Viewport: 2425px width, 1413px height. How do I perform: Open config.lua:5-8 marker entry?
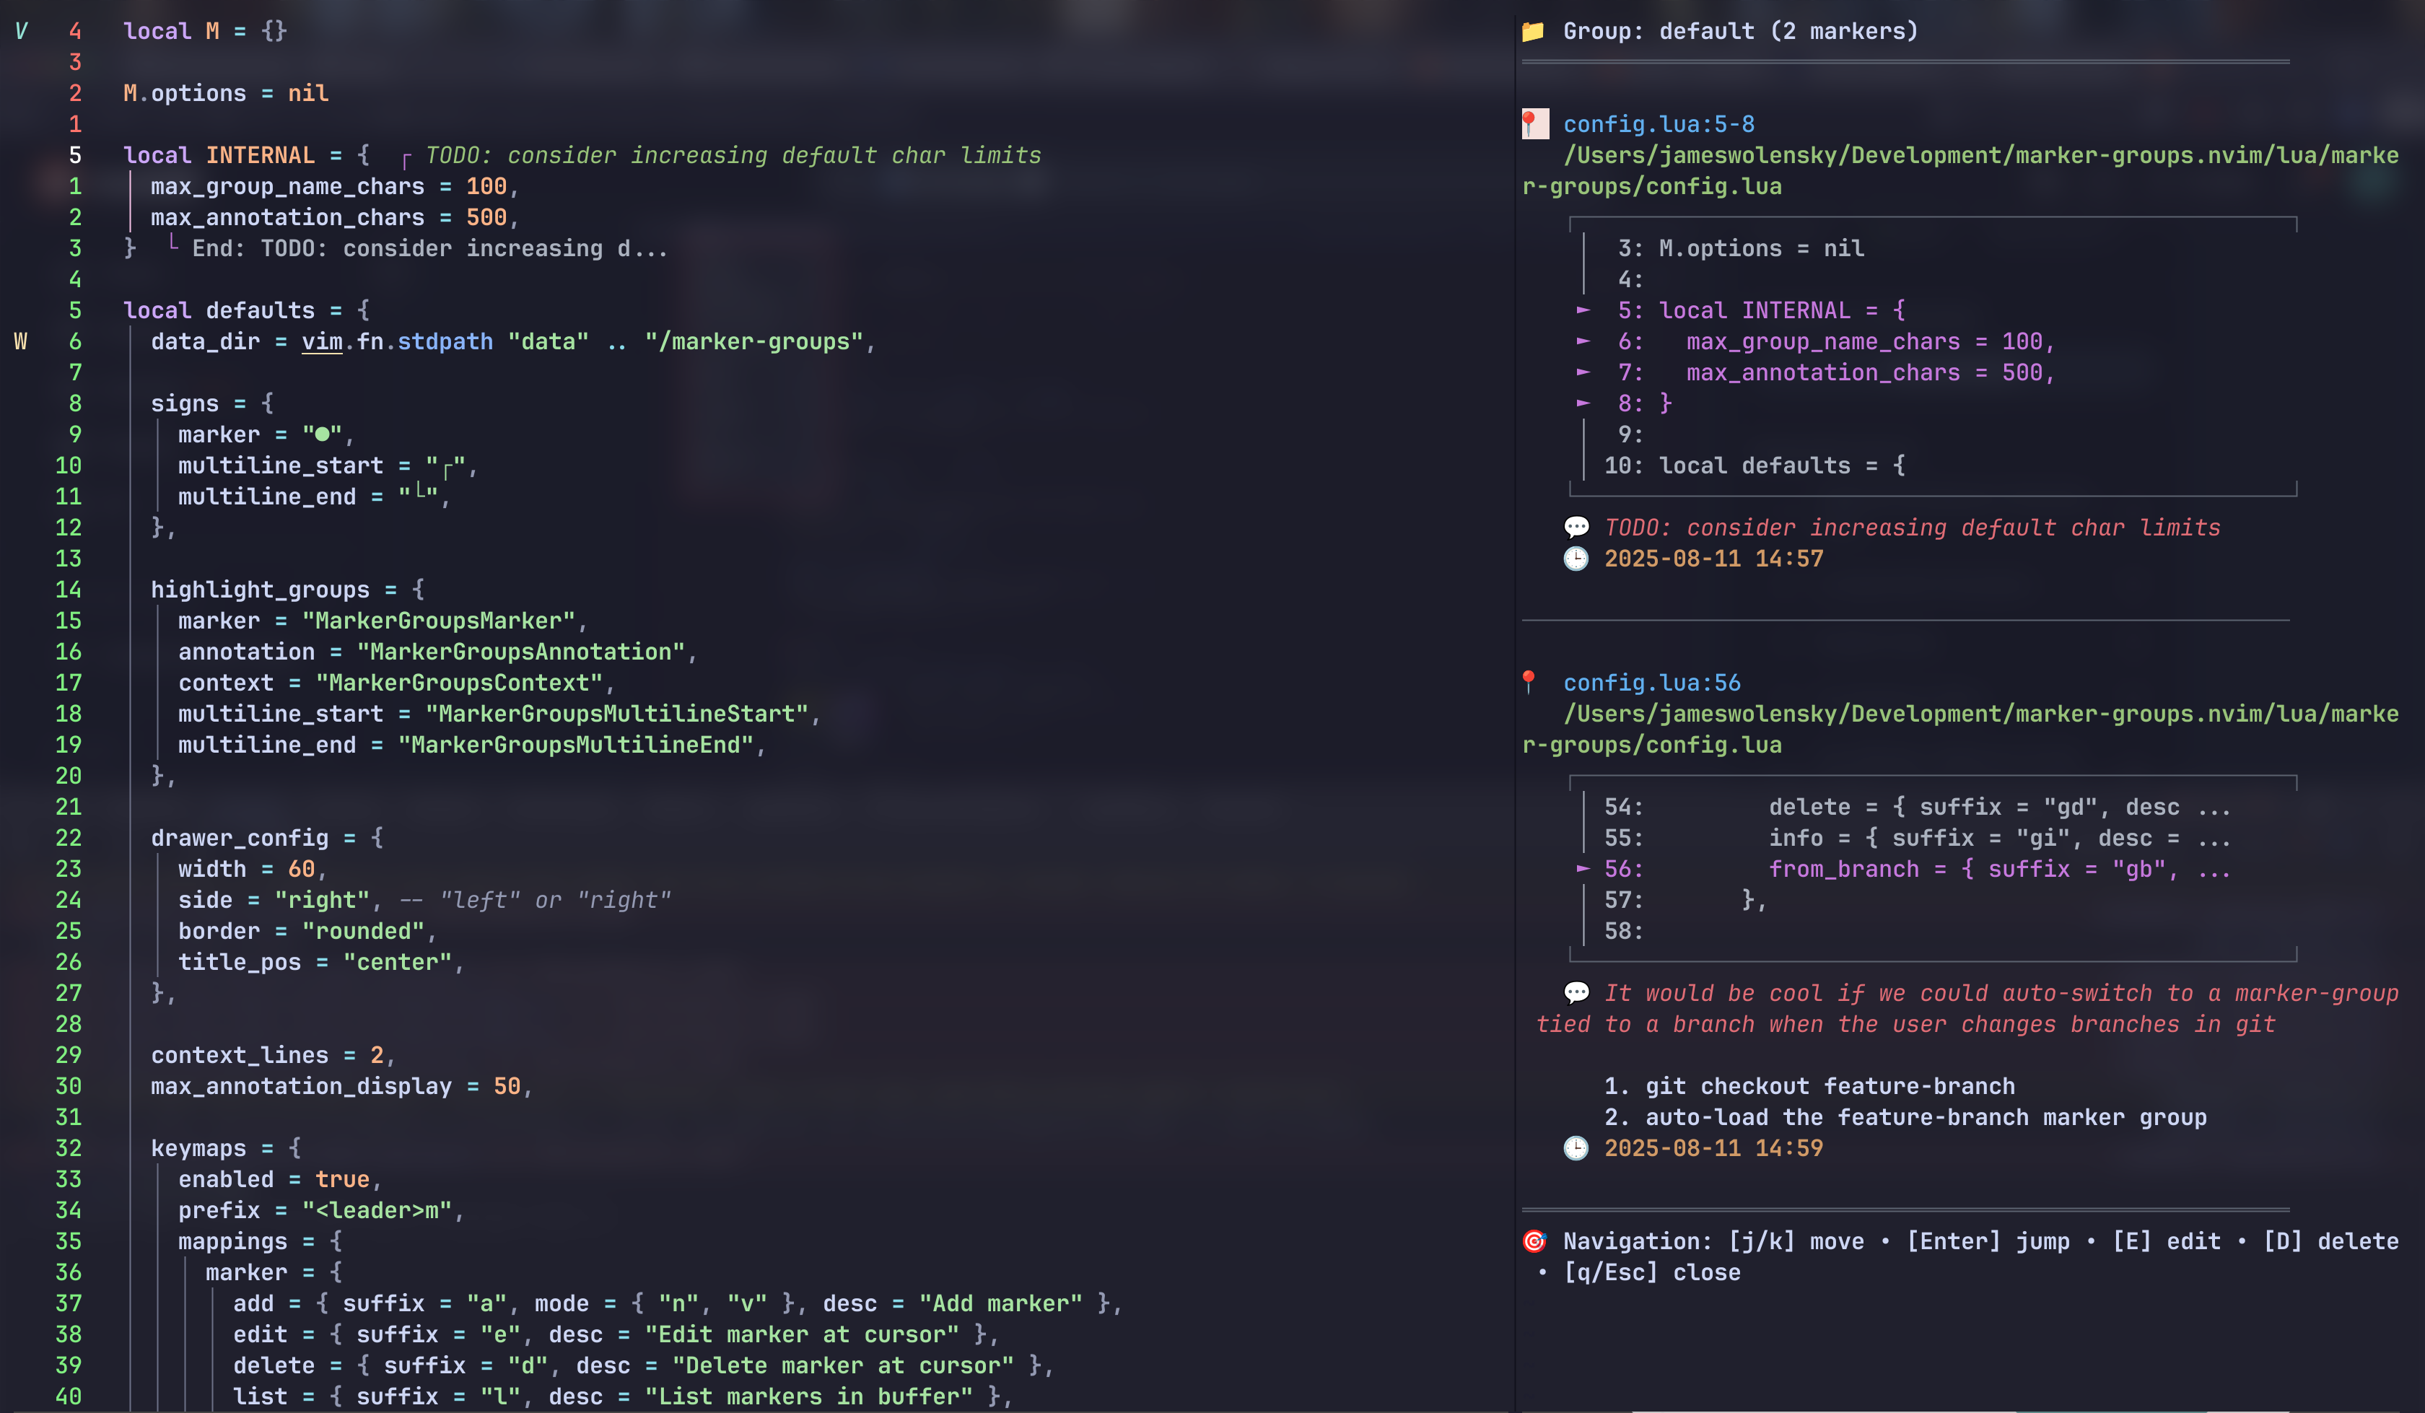(1658, 124)
